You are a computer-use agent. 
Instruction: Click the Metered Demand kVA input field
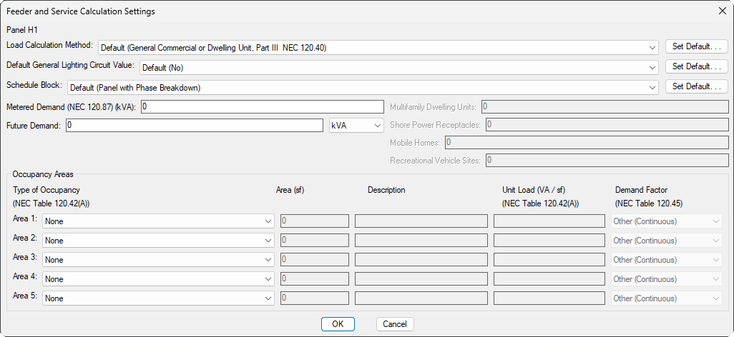[263, 106]
